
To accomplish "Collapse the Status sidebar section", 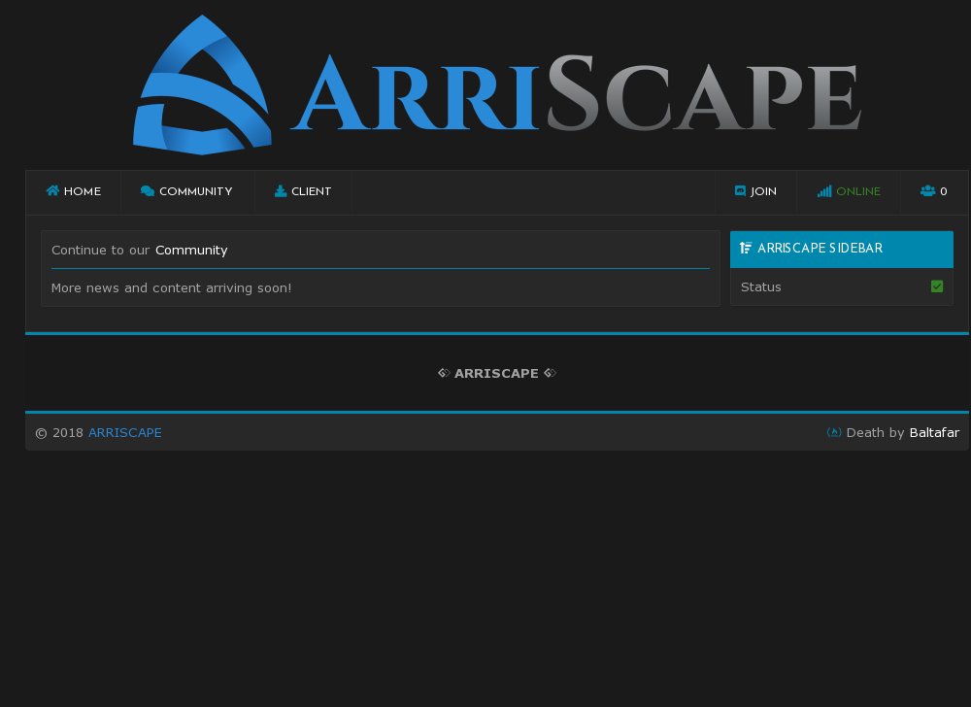I will coord(841,286).
